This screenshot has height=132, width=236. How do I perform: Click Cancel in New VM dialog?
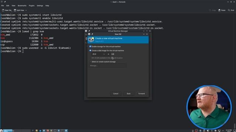[115, 93]
